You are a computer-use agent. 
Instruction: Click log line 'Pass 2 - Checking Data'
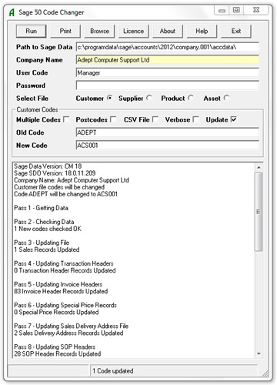[x=44, y=222]
